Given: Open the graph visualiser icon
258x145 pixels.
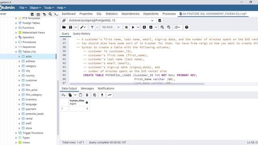Looking at the screenshot, I should click(x=110, y=95).
